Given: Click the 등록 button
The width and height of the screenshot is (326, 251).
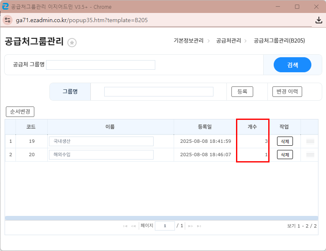Looking at the screenshot, I should (x=242, y=91).
